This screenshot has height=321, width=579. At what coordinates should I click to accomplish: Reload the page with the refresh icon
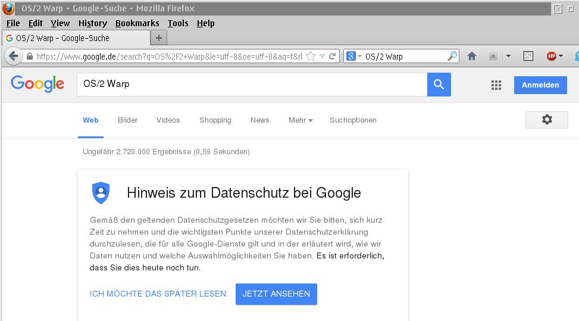pos(332,56)
